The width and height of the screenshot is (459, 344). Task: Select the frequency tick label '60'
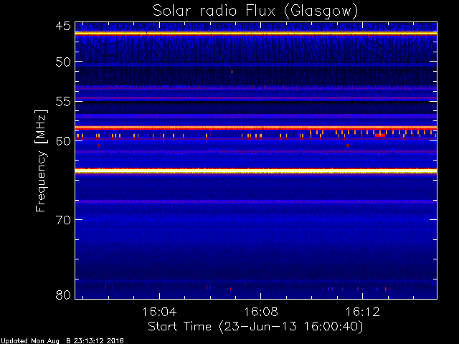point(63,141)
